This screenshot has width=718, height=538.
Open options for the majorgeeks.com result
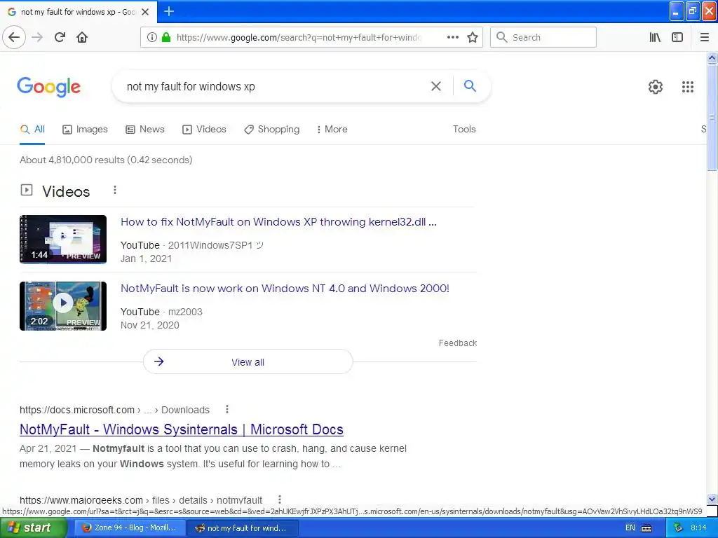(280, 499)
